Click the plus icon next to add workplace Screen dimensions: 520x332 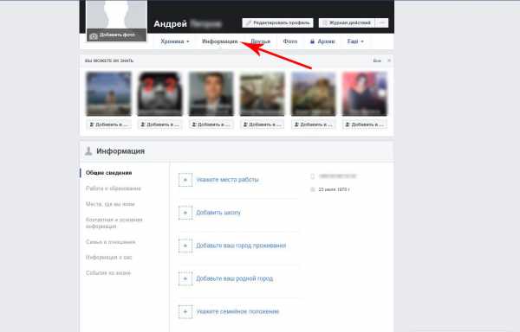pyautogui.click(x=185, y=180)
